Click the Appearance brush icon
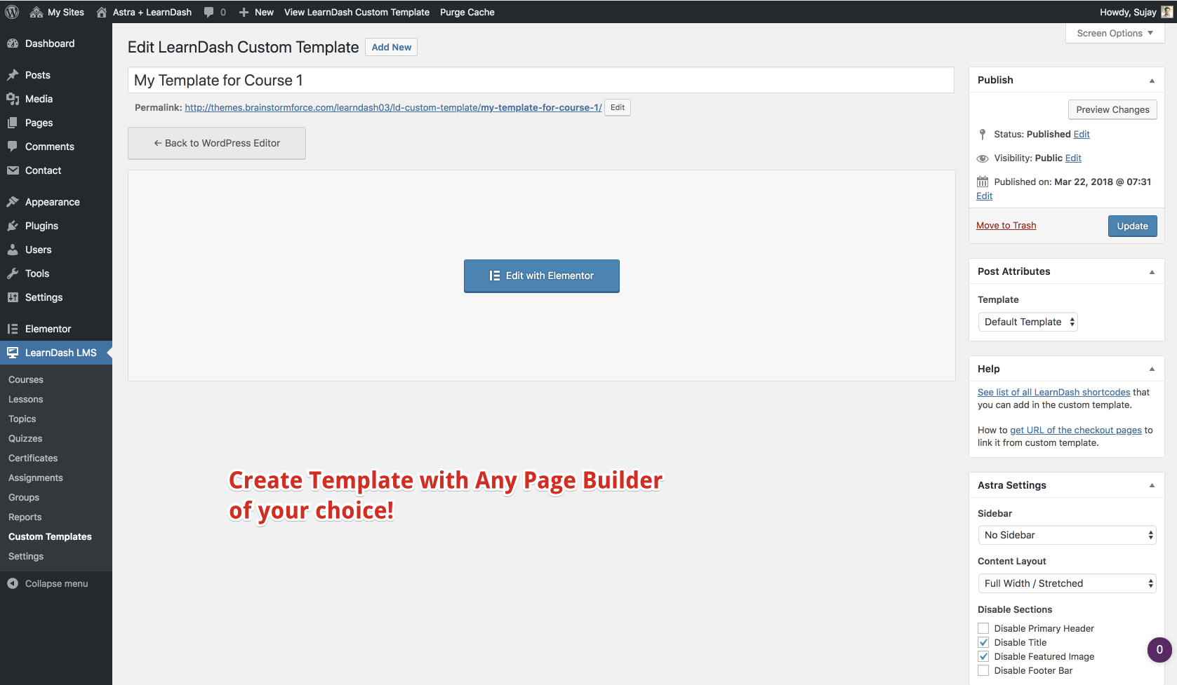The width and height of the screenshot is (1177, 685). pos(13,202)
